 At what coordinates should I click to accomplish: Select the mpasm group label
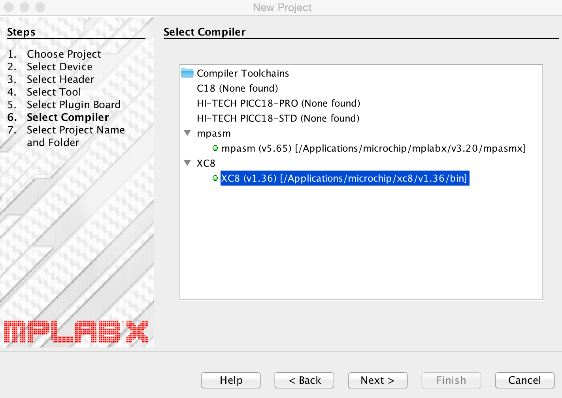[214, 133]
